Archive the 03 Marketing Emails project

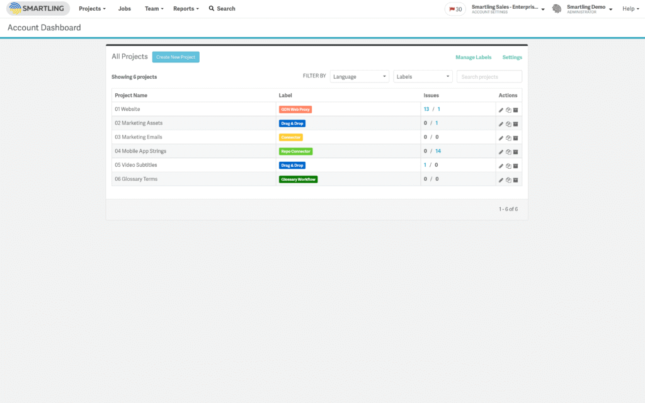coord(516,137)
